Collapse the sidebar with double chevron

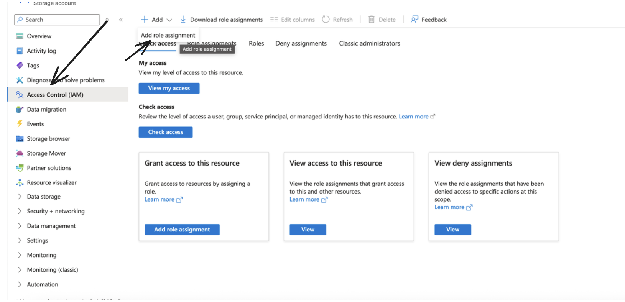click(x=121, y=20)
